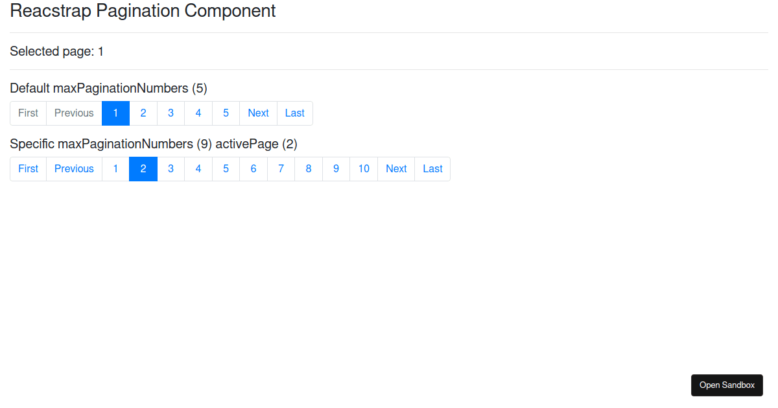
Task: Click First in the default pagination
Action: coord(28,113)
